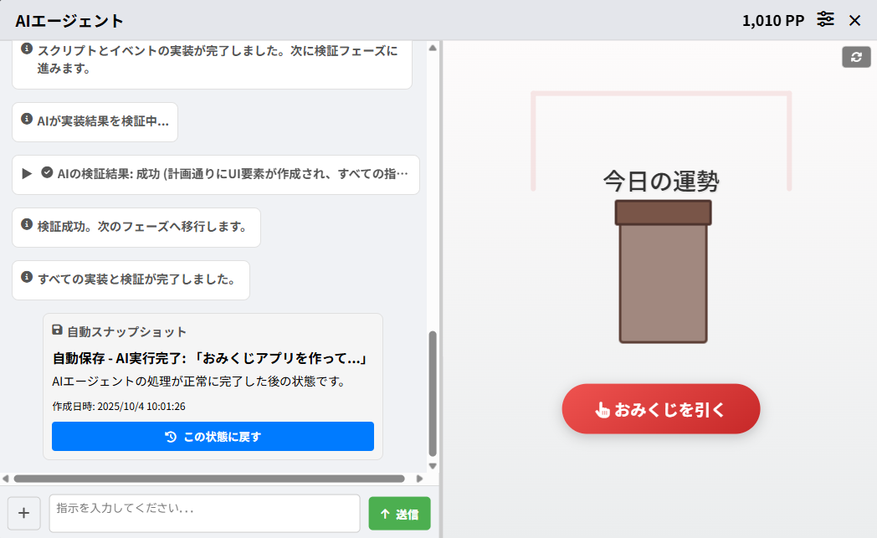877x538 pixels.
Task: Click the floppy disk icon of 自動スナップショット
Action: coord(57,330)
